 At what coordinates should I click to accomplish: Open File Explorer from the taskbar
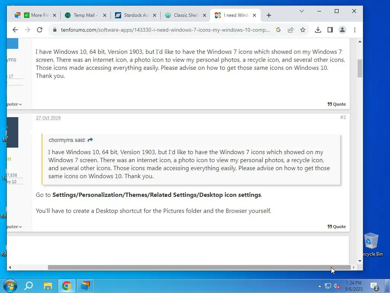(48, 285)
